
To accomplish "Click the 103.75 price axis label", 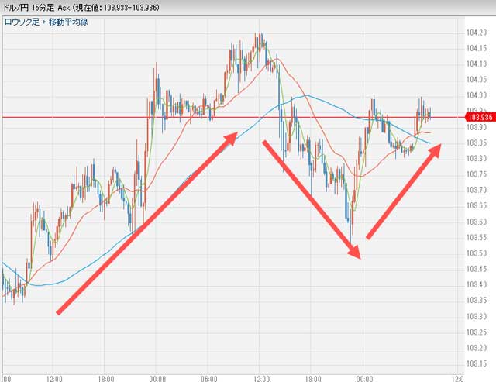I will coord(477,174).
